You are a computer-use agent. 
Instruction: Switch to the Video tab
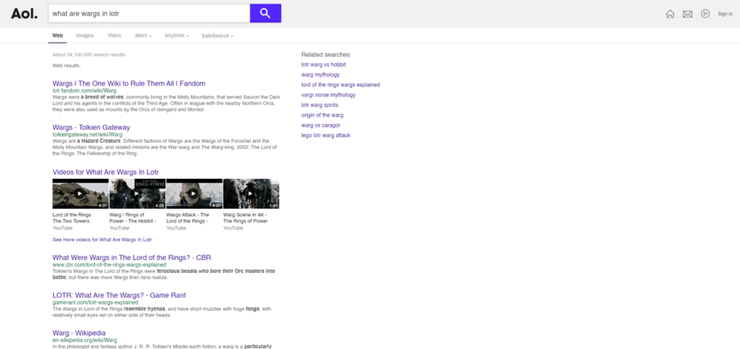pyautogui.click(x=114, y=35)
